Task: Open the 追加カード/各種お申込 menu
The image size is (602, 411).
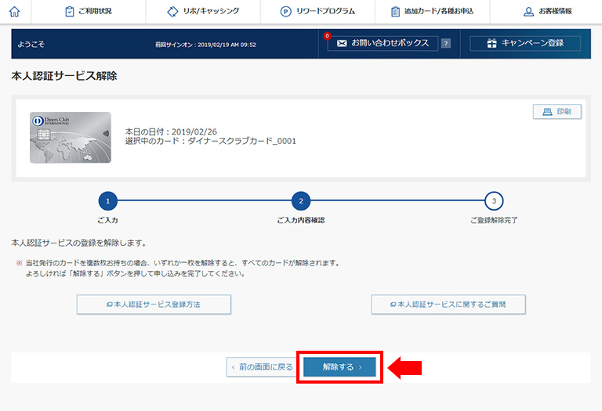Action: [x=433, y=12]
